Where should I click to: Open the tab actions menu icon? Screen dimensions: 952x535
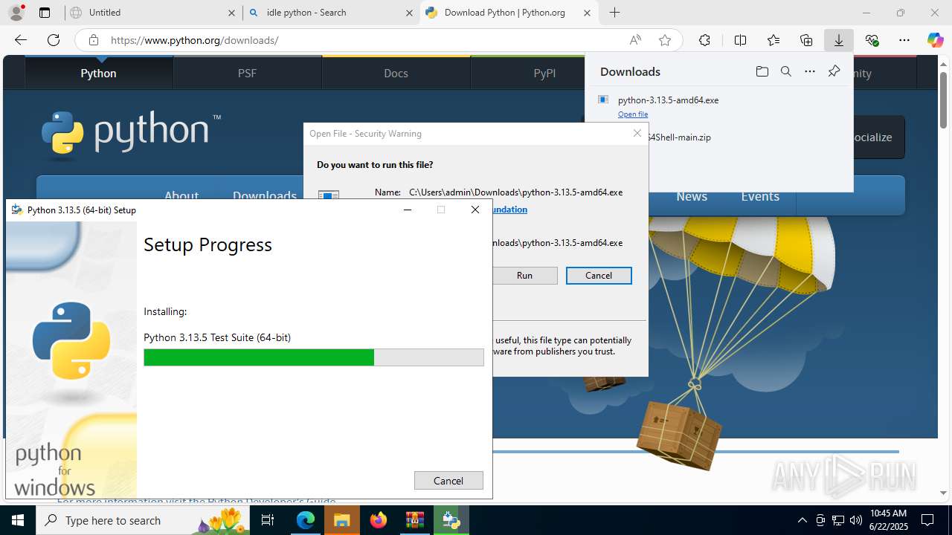pyautogui.click(x=45, y=13)
